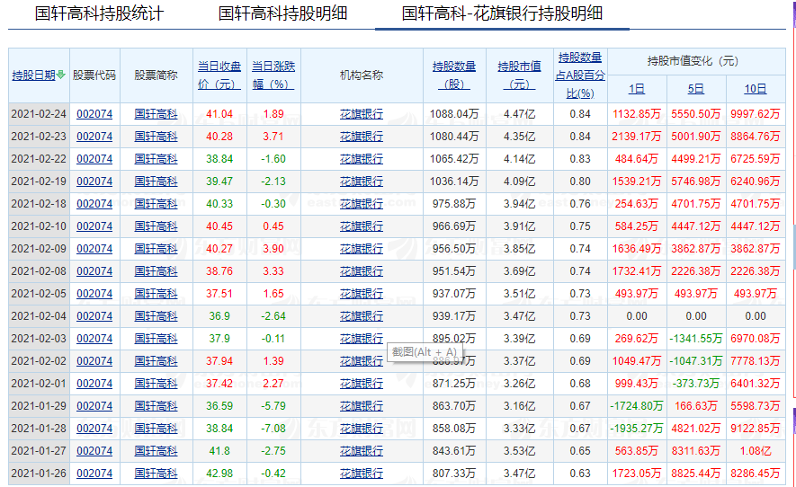The height and width of the screenshot is (487, 796).
Task: Open stock code 002074 in 2021-02-23 row
Action: (x=94, y=137)
